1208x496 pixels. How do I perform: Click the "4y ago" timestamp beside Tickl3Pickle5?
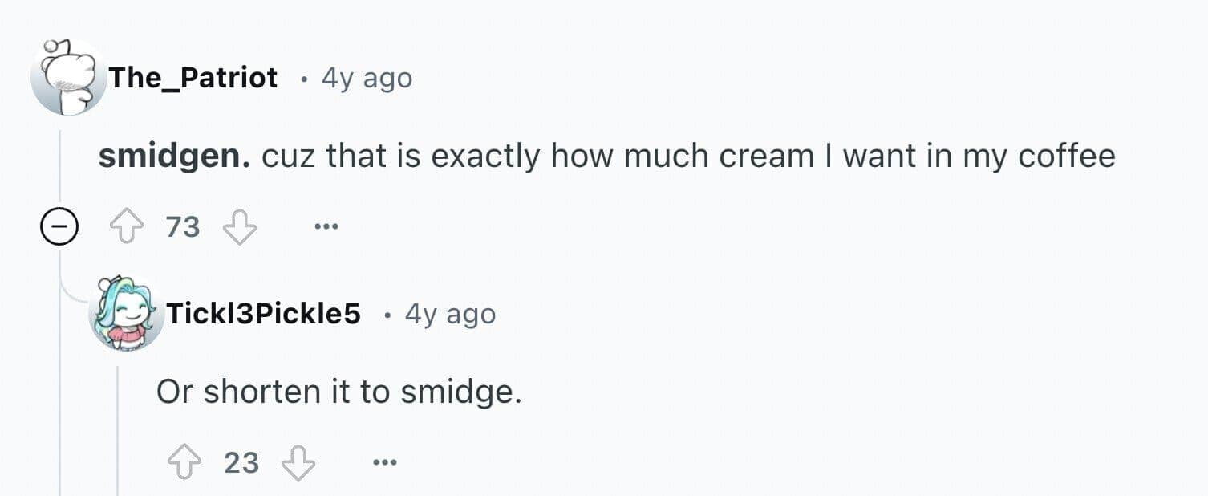coord(450,314)
